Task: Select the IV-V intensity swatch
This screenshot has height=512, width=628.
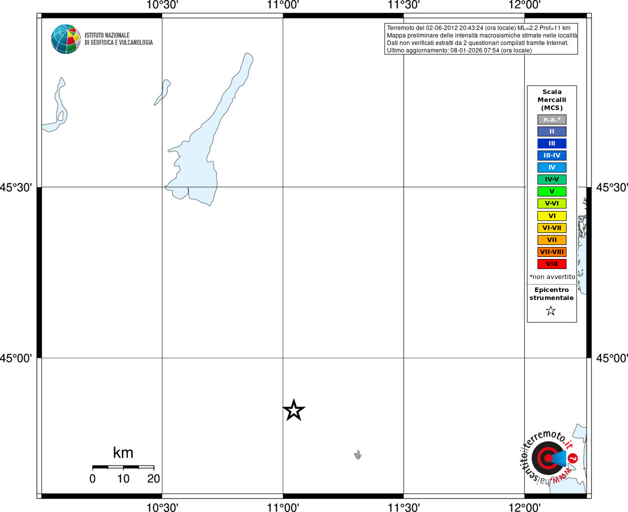Action: (x=552, y=179)
